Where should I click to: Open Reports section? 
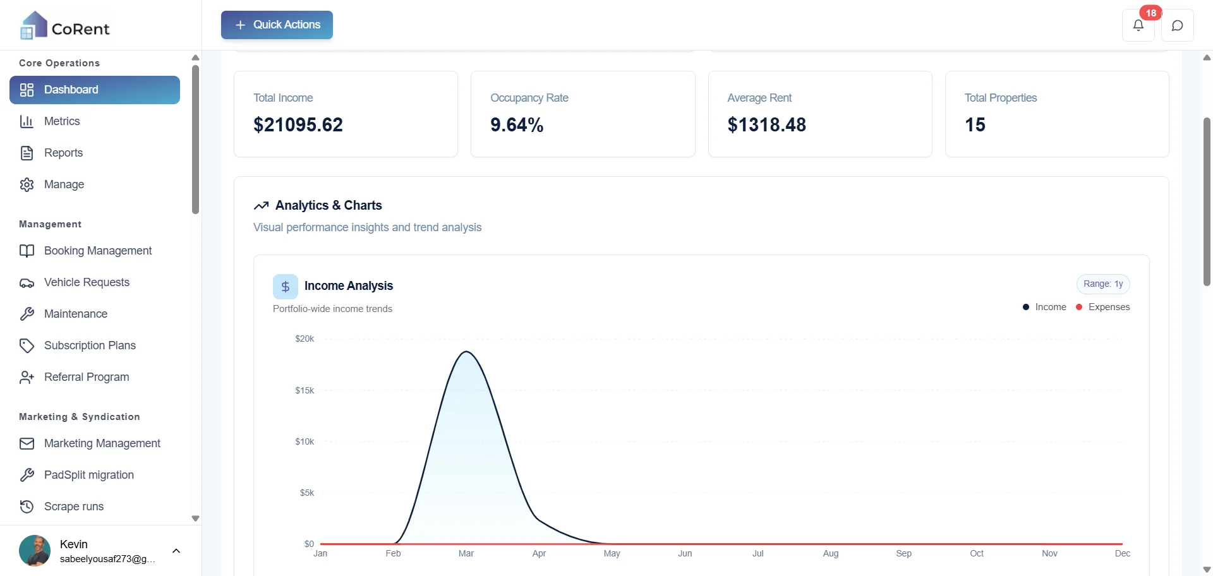point(95,153)
